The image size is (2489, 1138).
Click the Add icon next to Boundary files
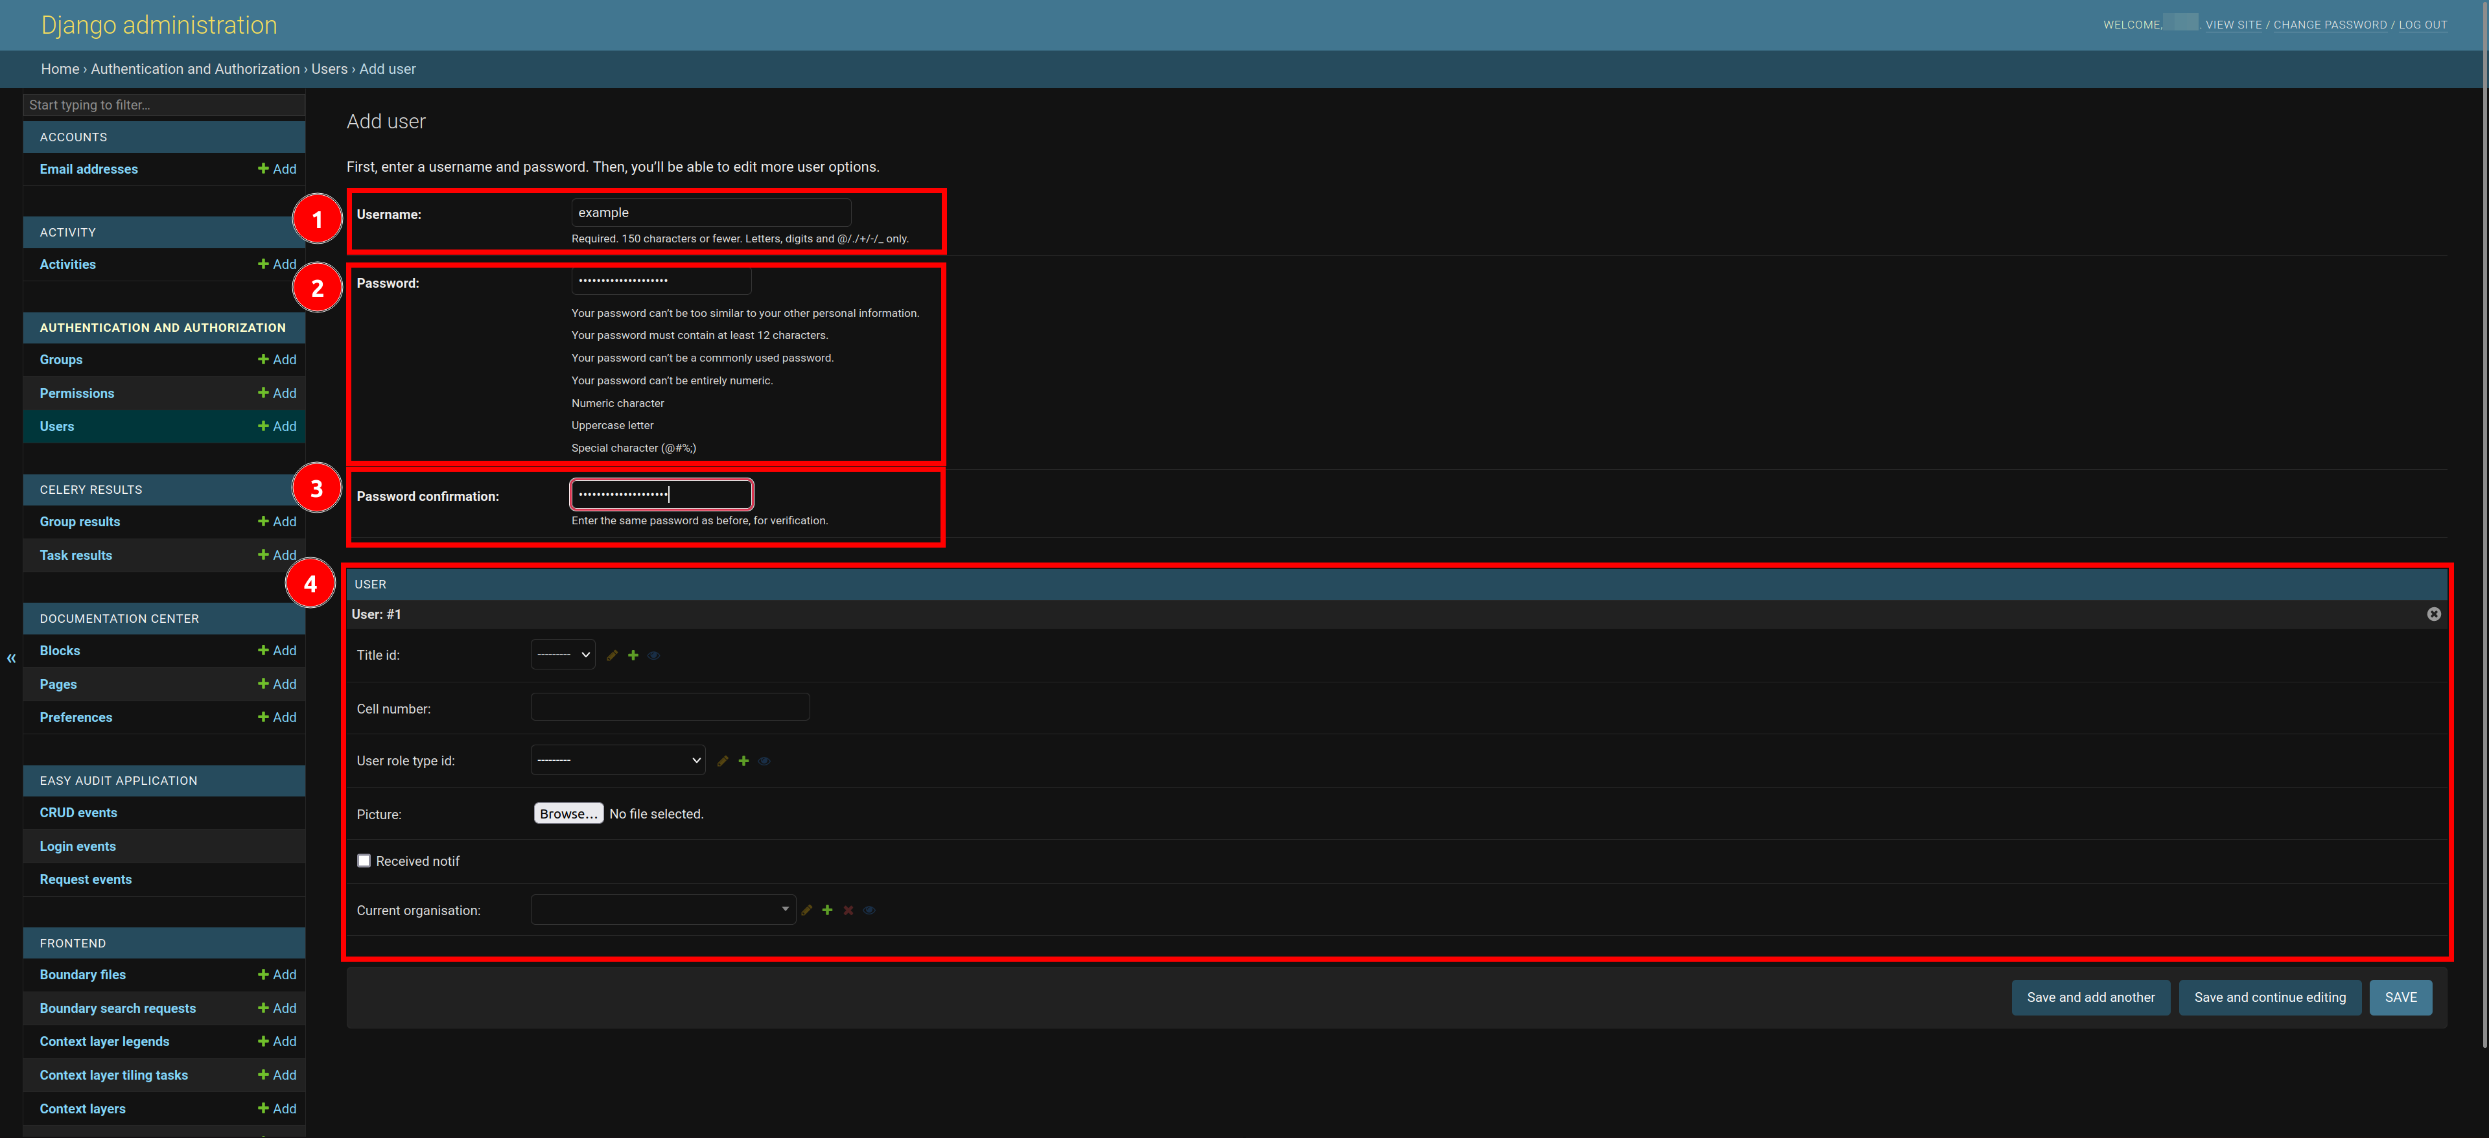pyautogui.click(x=277, y=975)
